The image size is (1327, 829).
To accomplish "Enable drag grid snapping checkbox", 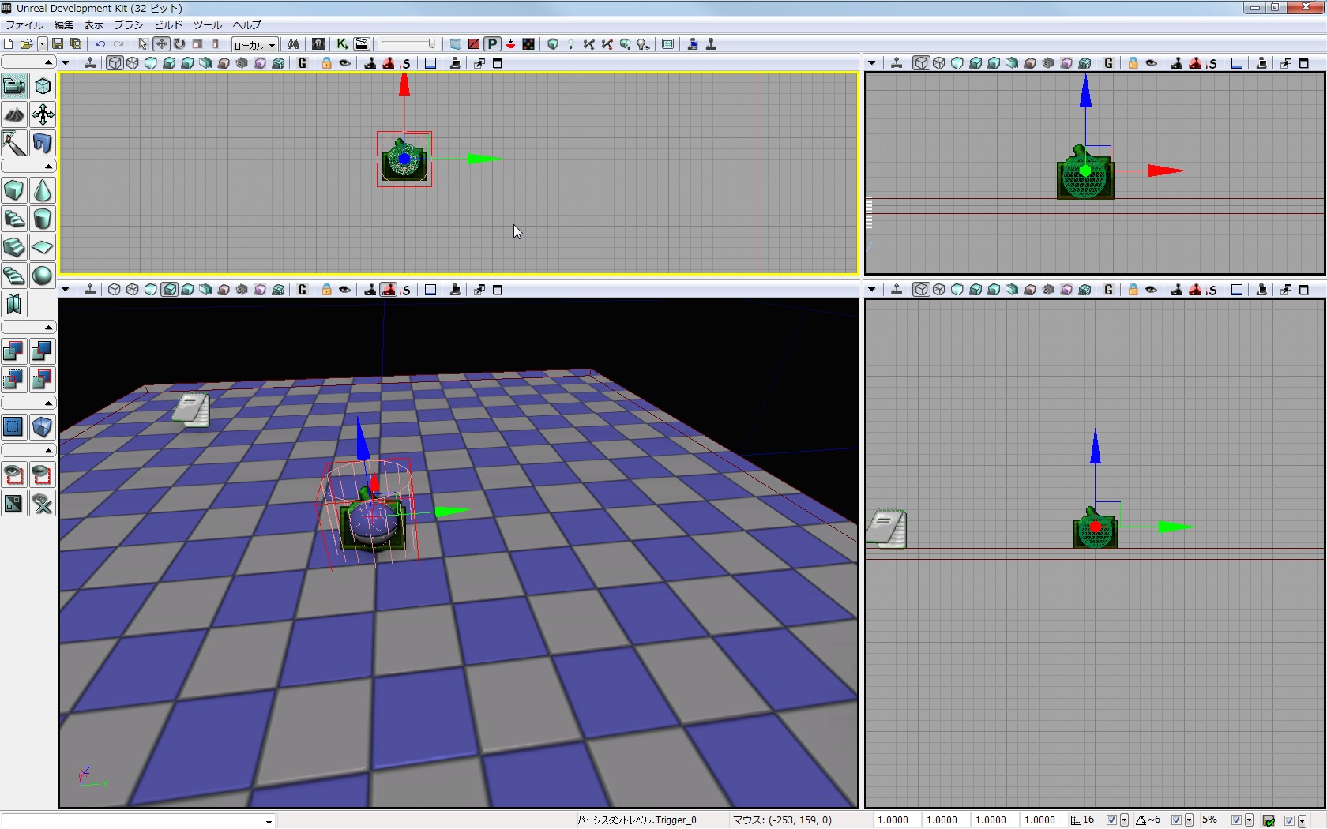I will tap(1111, 820).
